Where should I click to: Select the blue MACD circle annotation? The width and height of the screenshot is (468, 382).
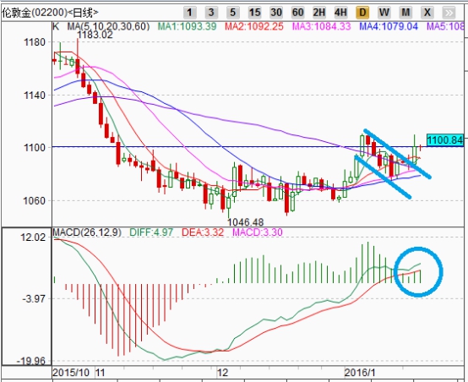(418, 272)
